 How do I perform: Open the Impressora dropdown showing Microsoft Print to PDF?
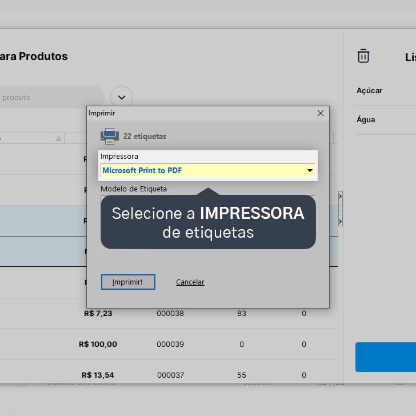pyautogui.click(x=208, y=170)
